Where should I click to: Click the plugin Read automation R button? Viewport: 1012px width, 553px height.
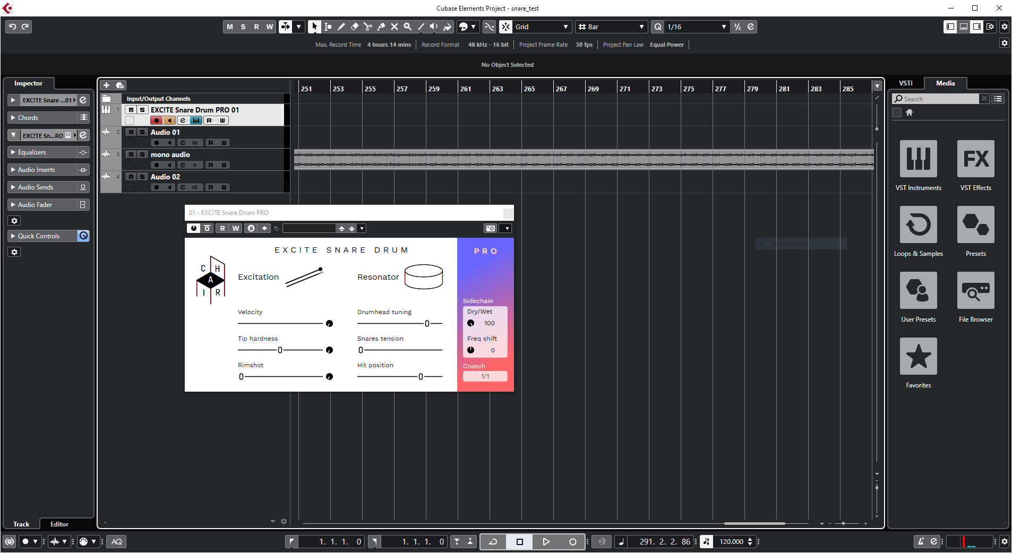tap(222, 228)
